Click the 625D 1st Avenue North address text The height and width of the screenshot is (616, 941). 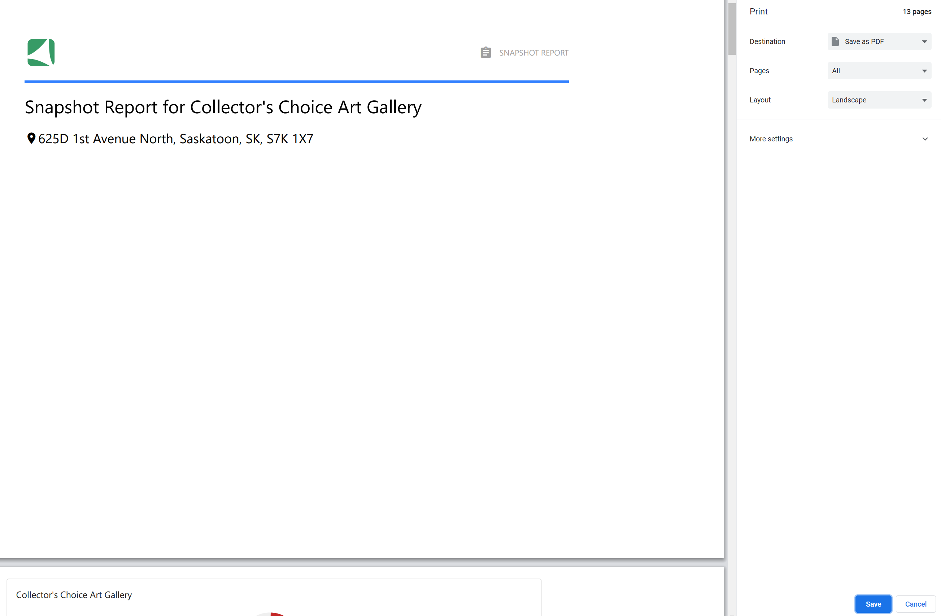[x=175, y=139]
